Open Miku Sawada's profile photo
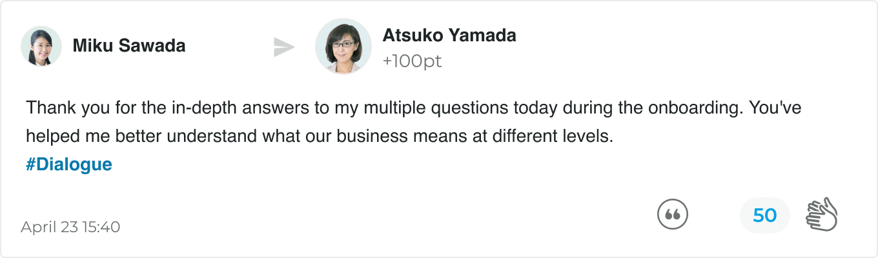 (x=41, y=46)
